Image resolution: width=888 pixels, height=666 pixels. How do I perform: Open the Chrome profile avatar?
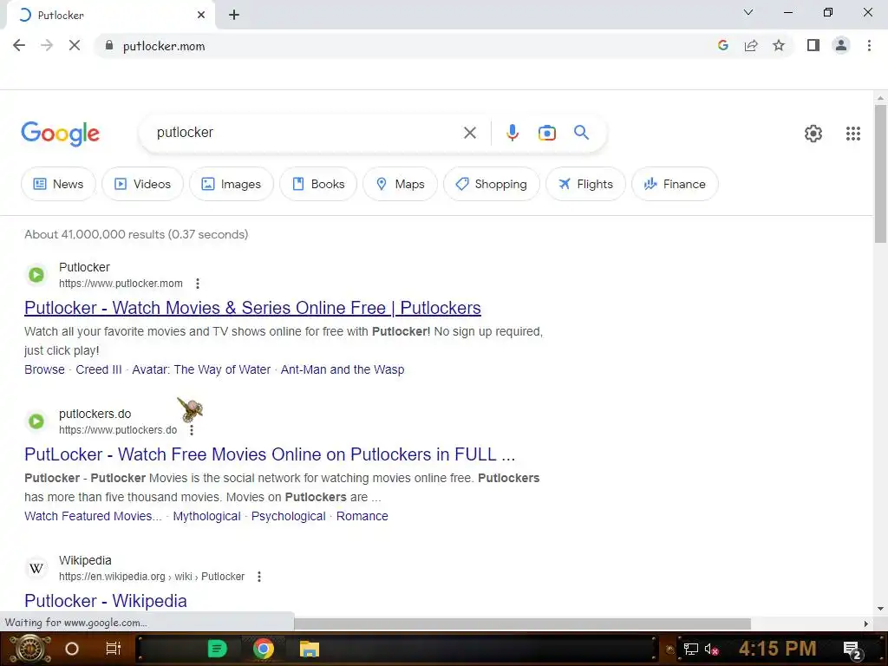pos(841,45)
